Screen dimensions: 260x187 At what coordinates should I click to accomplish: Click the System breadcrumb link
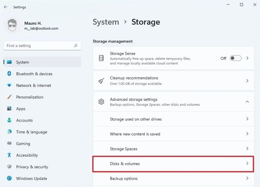click(106, 22)
